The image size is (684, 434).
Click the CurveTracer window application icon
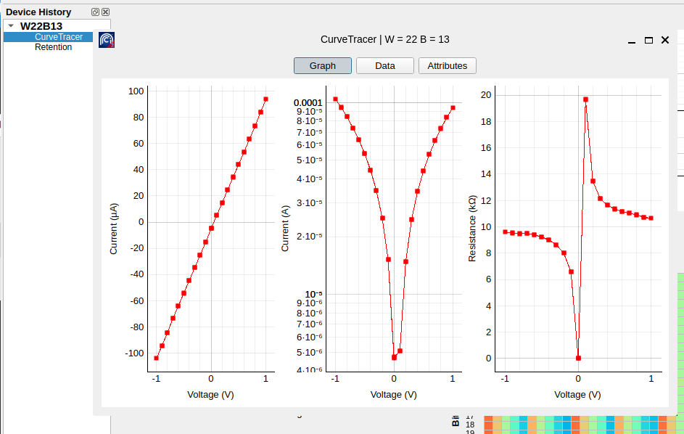tap(107, 40)
